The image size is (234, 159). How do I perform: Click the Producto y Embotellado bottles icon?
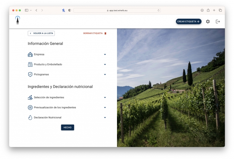[30, 64]
